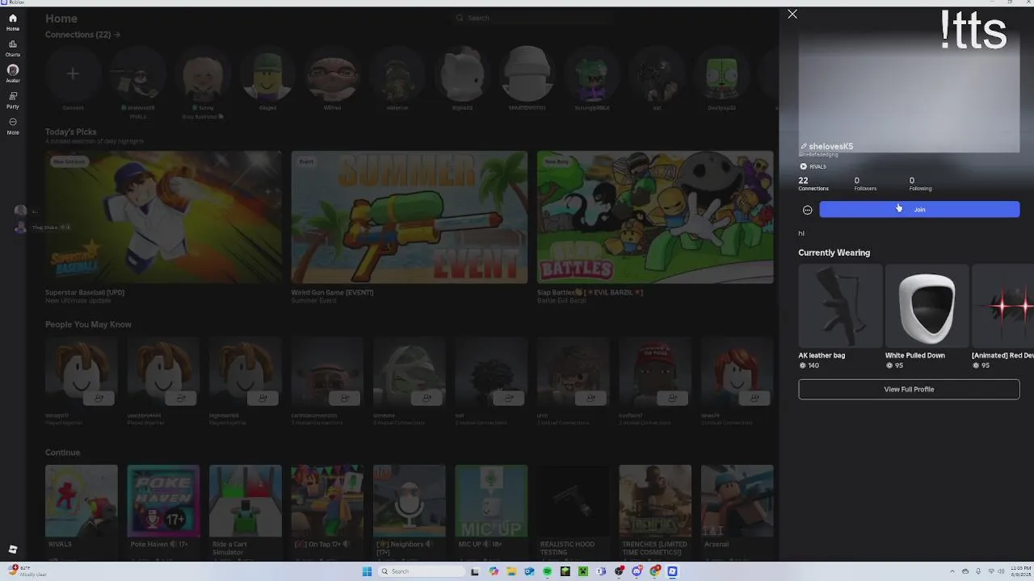
Task: Switch to Roblox taskbar icon
Action: pyautogui.click(x=672, y=571)
